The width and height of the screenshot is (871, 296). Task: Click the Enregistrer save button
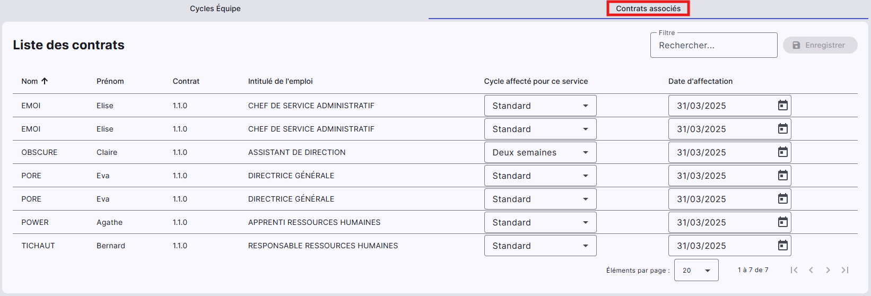(820, 45)
